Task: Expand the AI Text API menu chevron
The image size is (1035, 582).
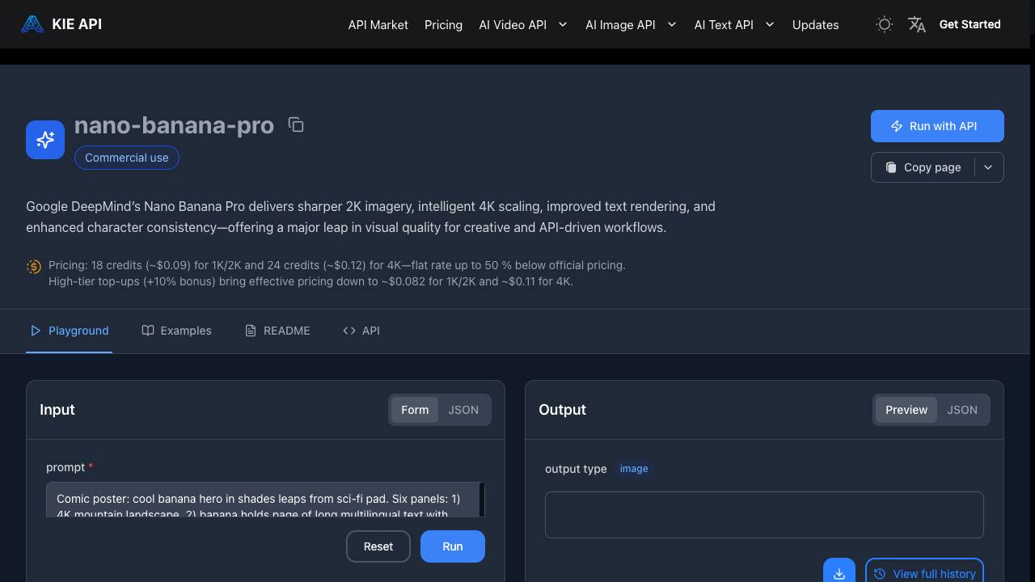Action: point(770,24)
